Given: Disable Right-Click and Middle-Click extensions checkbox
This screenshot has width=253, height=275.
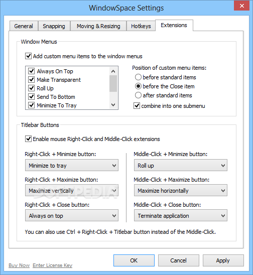Looking at the screenshot, I should tap(28, 139).
